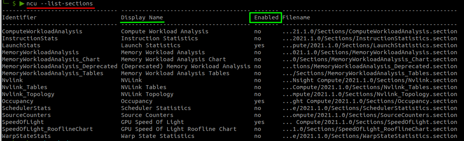
Task: Click the 'yes' value for SpeedOfLight
Action: pyautogui.click(x=259, y=122)
